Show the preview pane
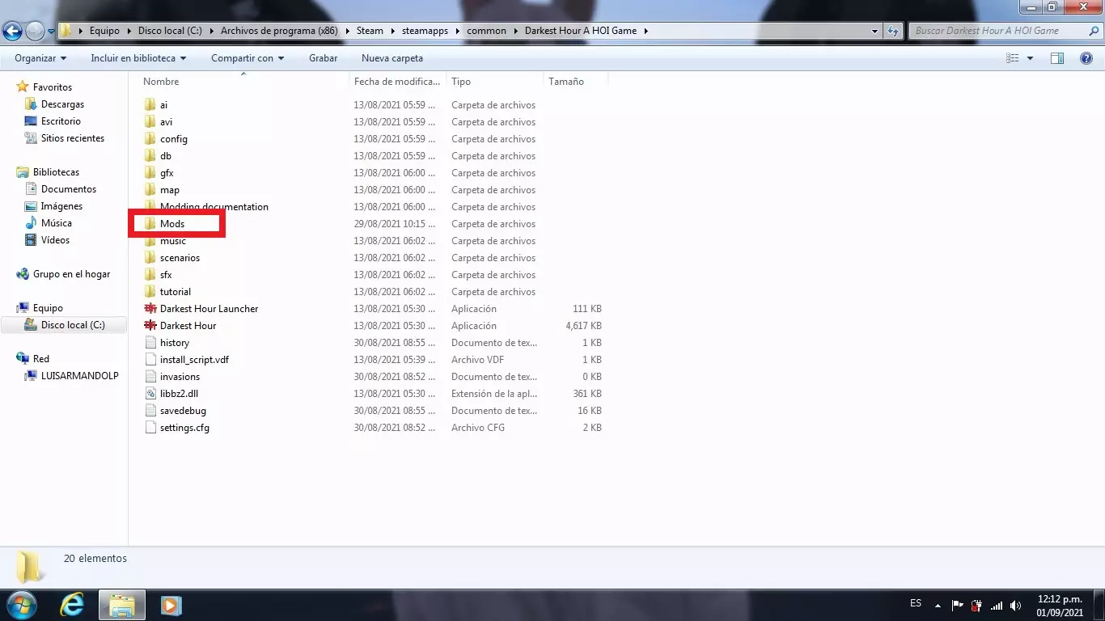The image size is (1105, 621). pos(1056,58)
